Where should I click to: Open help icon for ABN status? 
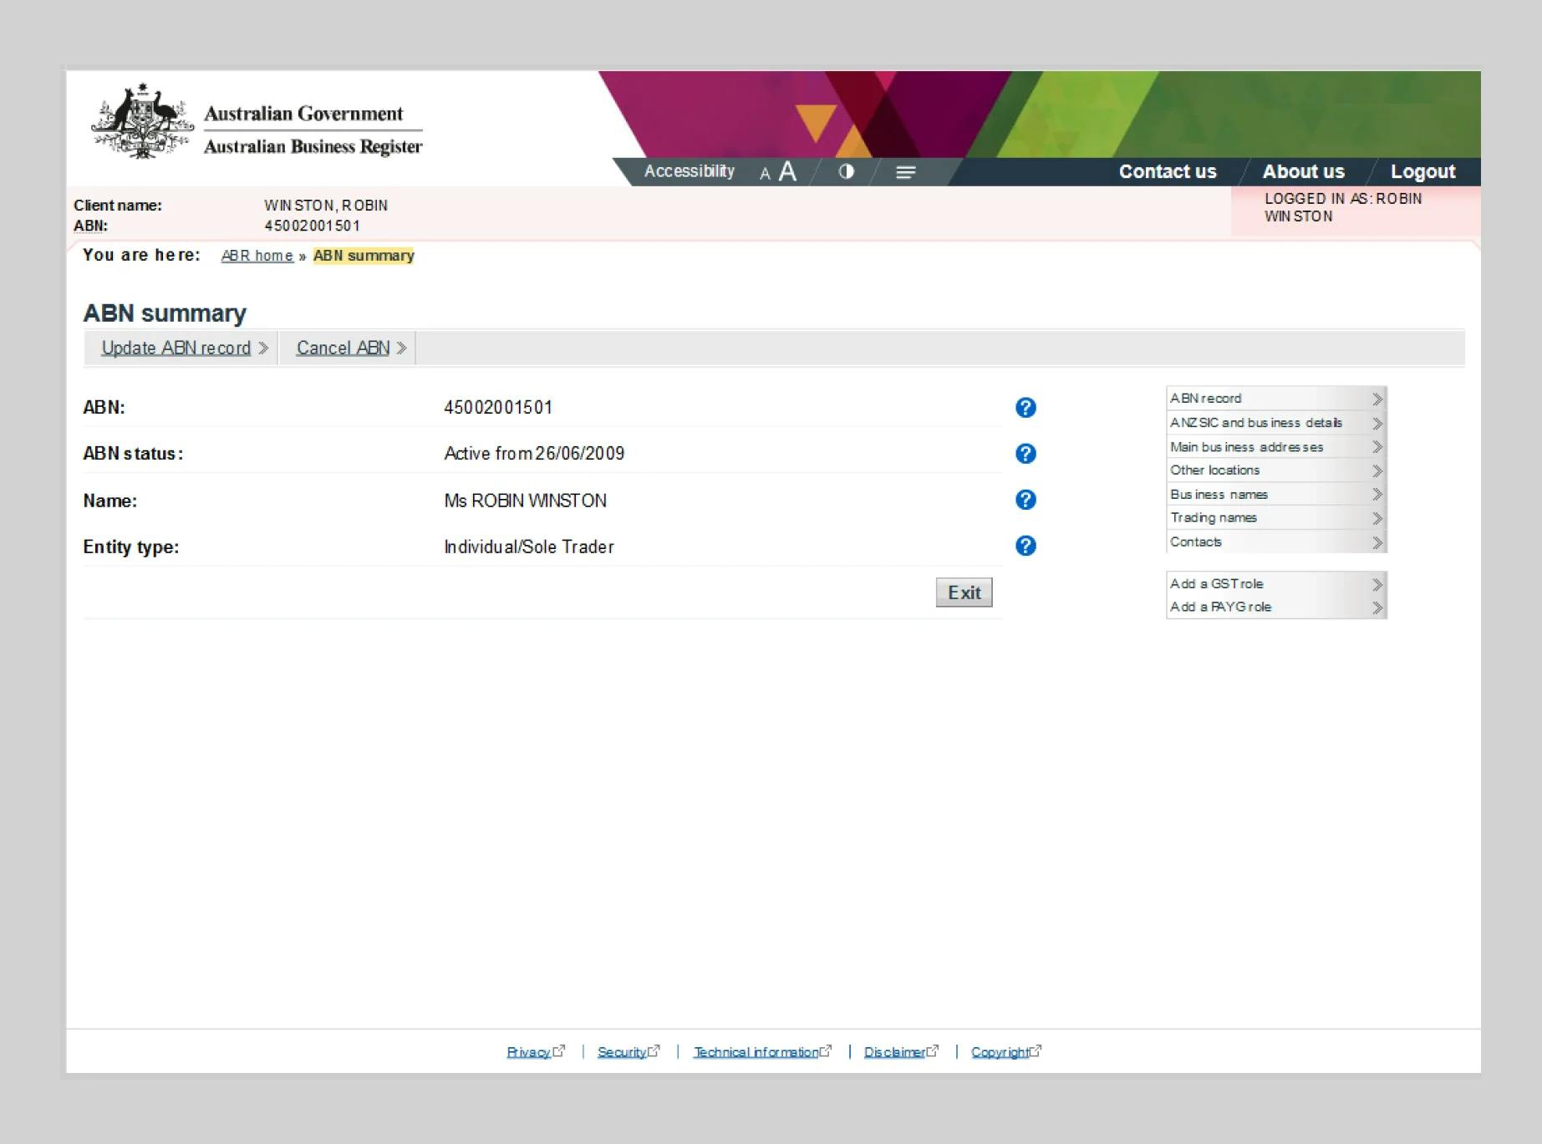(1025, 454)
